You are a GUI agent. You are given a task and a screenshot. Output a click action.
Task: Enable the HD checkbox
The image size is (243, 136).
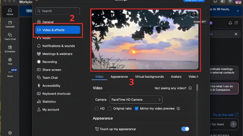click(x=97, y=108)
